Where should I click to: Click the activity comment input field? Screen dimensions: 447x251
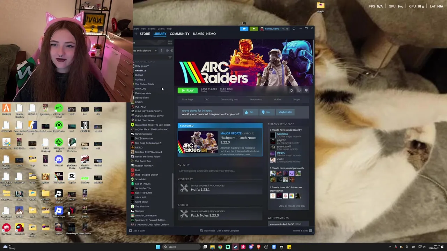(x=220, y=171)
